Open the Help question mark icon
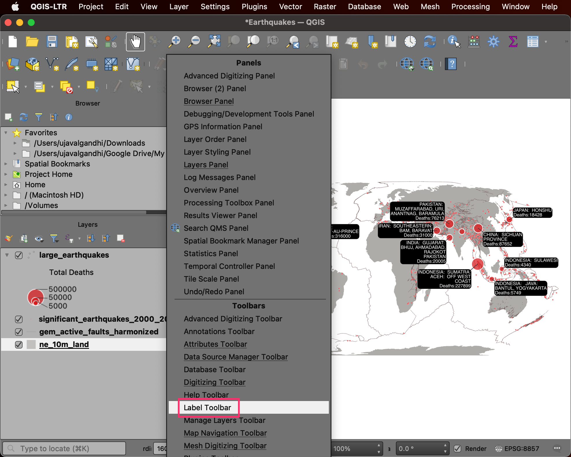Image resolution: width=571 pixels, height=457 pixels. coord(451,64)
